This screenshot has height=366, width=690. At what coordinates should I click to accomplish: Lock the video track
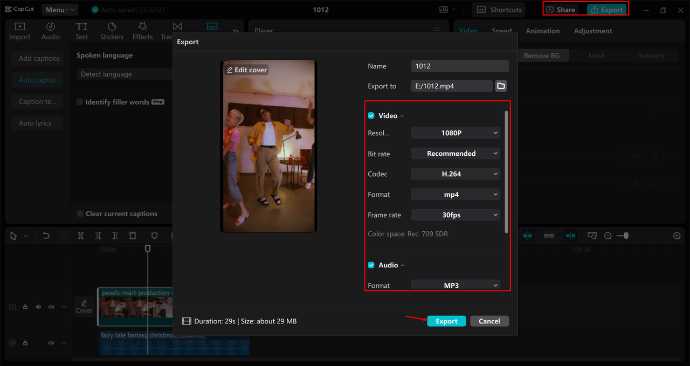[x=25, y=307]
